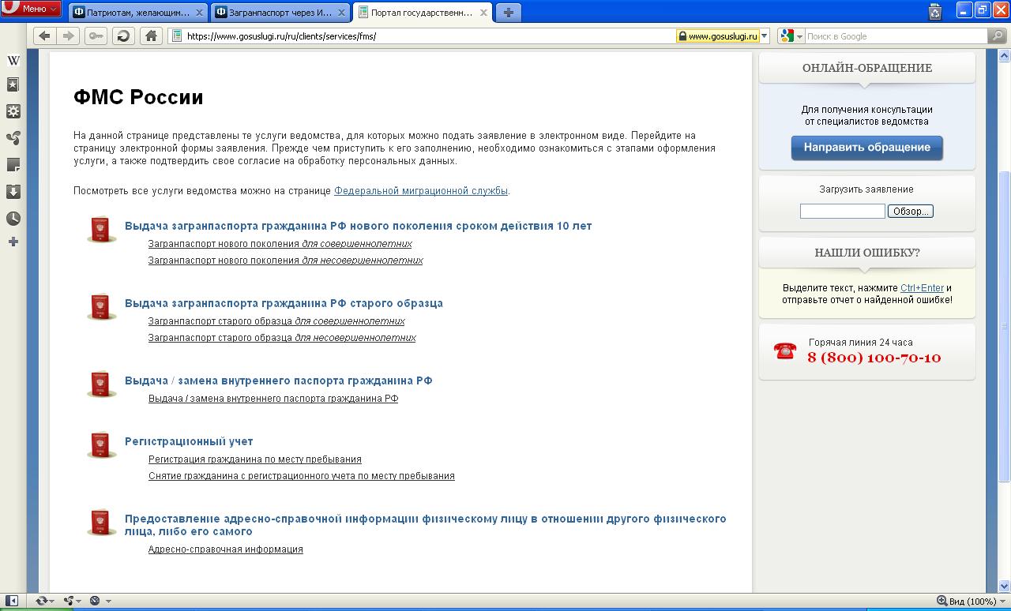Click the Направить обращение button
Image resolution: width=1011 pixels, height=611 pixels.
(x=866, y=148)
